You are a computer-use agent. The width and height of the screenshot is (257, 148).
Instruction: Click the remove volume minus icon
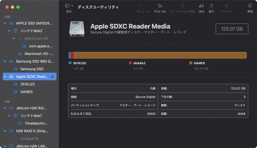[x=147, y=6]
